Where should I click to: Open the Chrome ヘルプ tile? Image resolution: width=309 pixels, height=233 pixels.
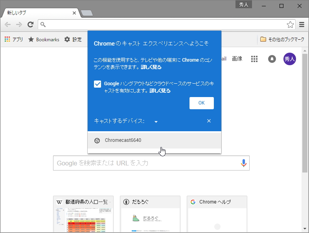(x=217, y=214)
